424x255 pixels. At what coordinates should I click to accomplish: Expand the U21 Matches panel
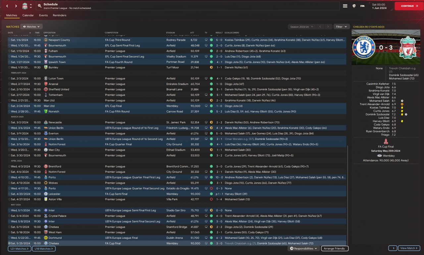click(20, 248)
